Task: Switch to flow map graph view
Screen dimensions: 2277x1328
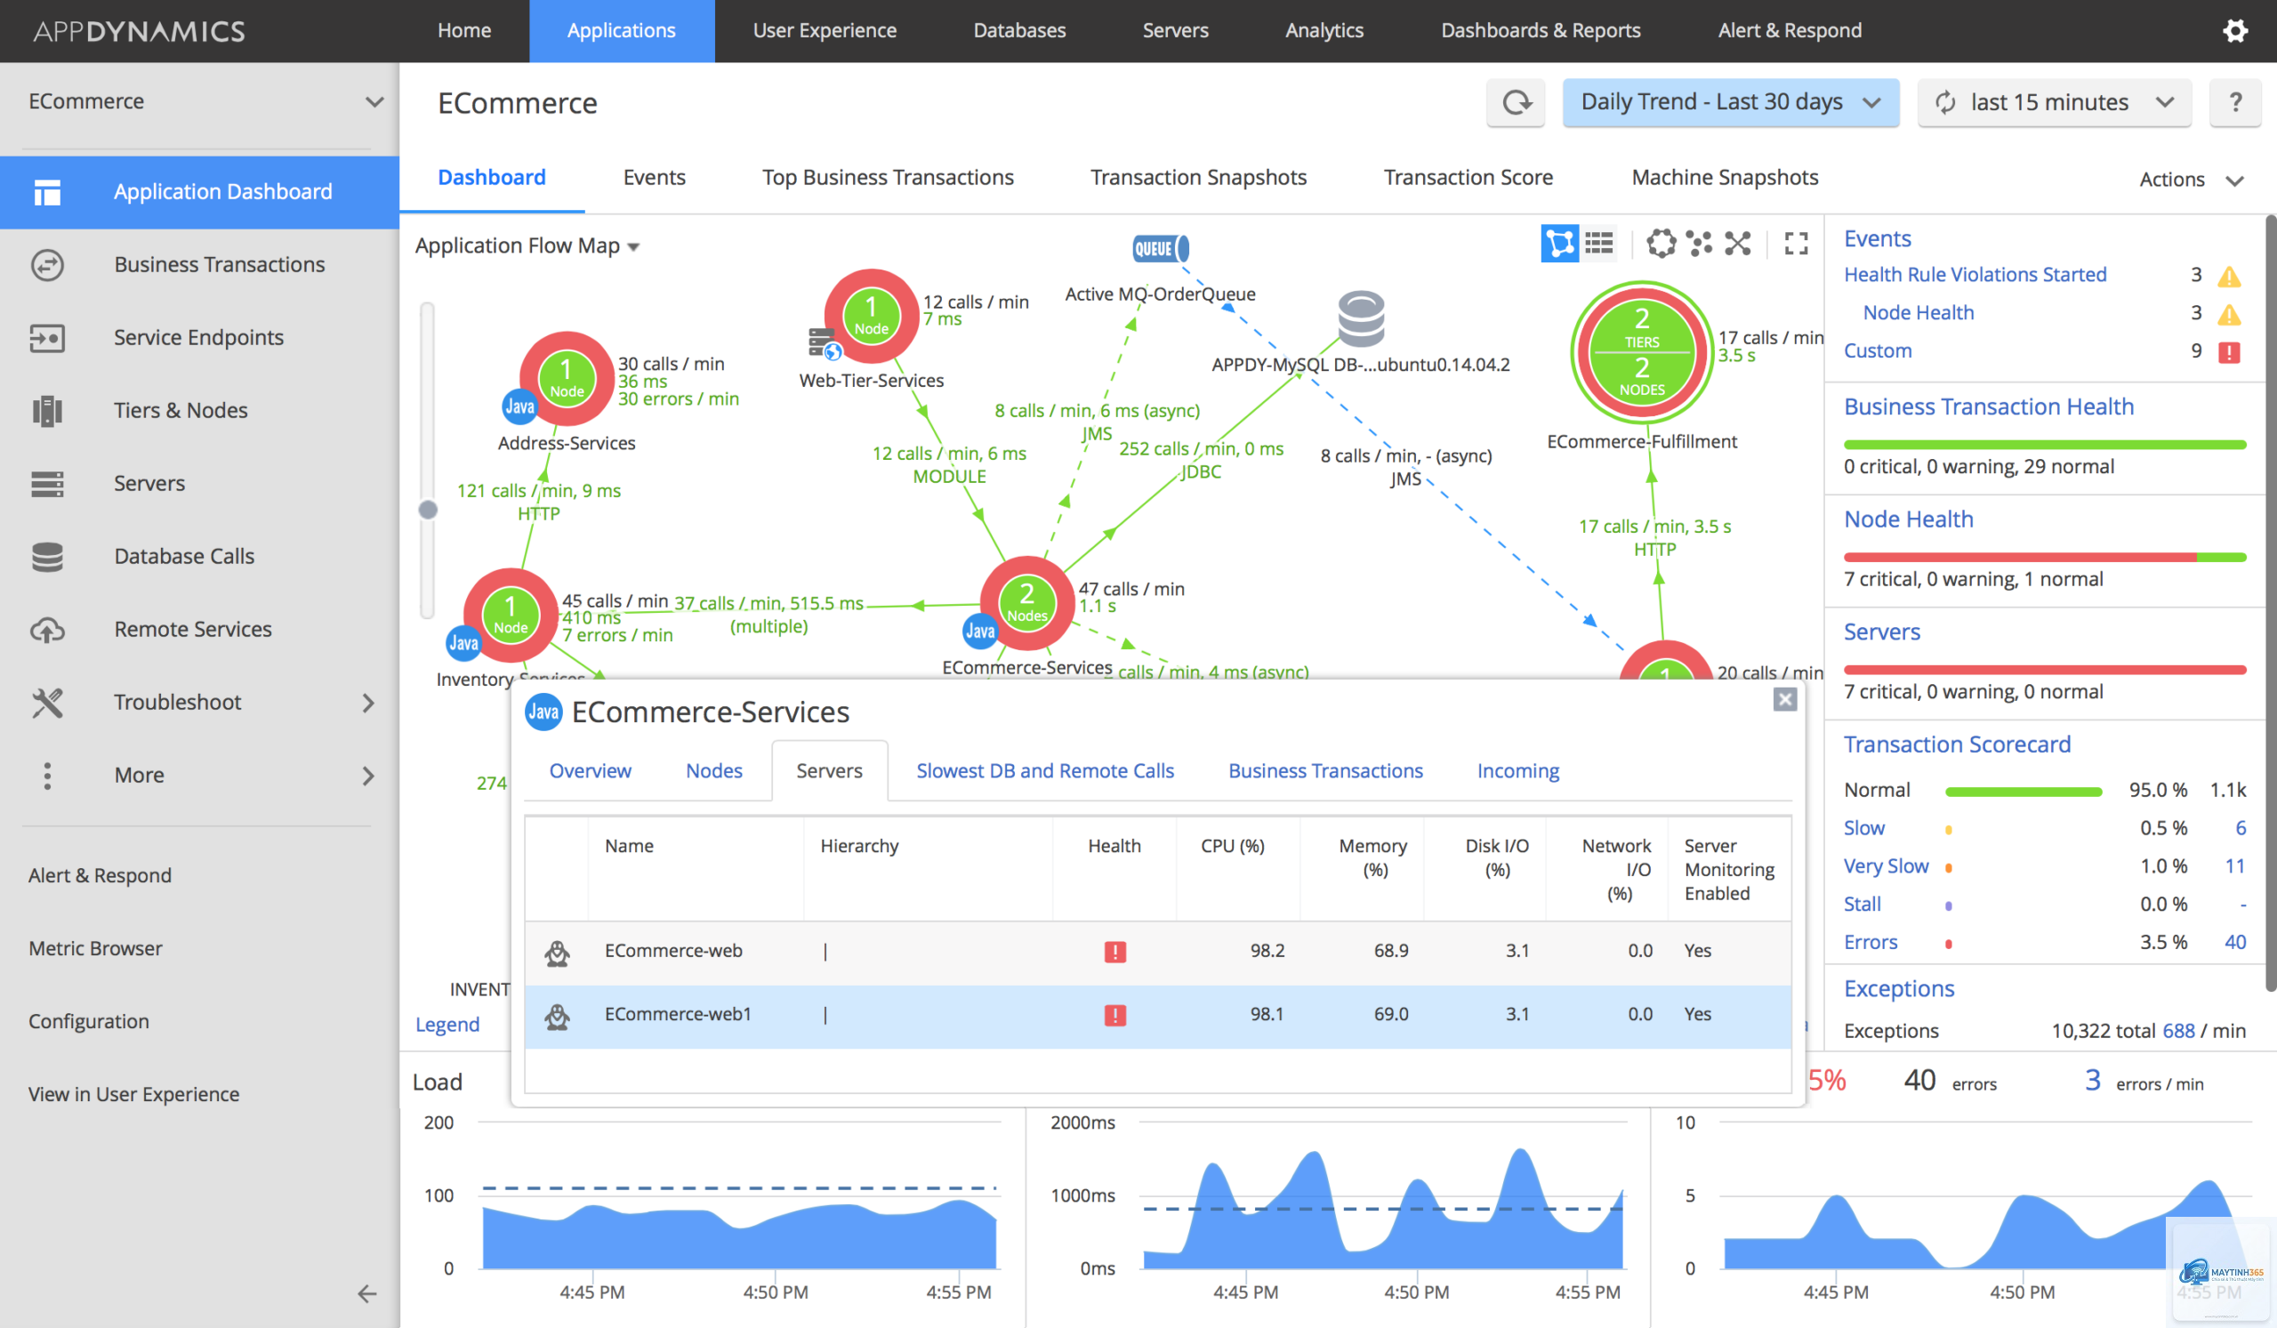Action: tap(1559, 243)
